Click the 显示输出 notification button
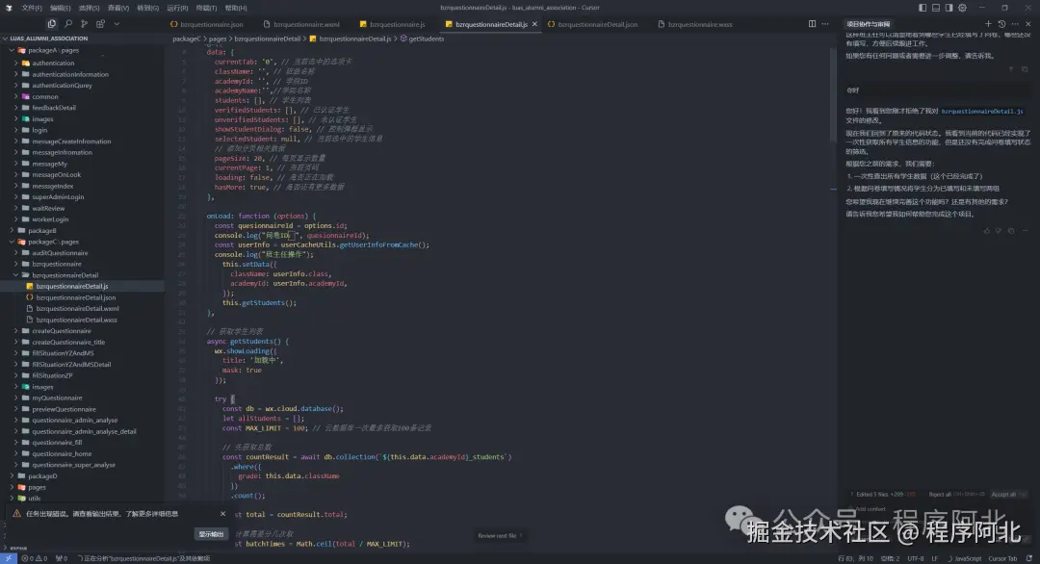This screenshot has width=1040, height=564. point(211,534)
